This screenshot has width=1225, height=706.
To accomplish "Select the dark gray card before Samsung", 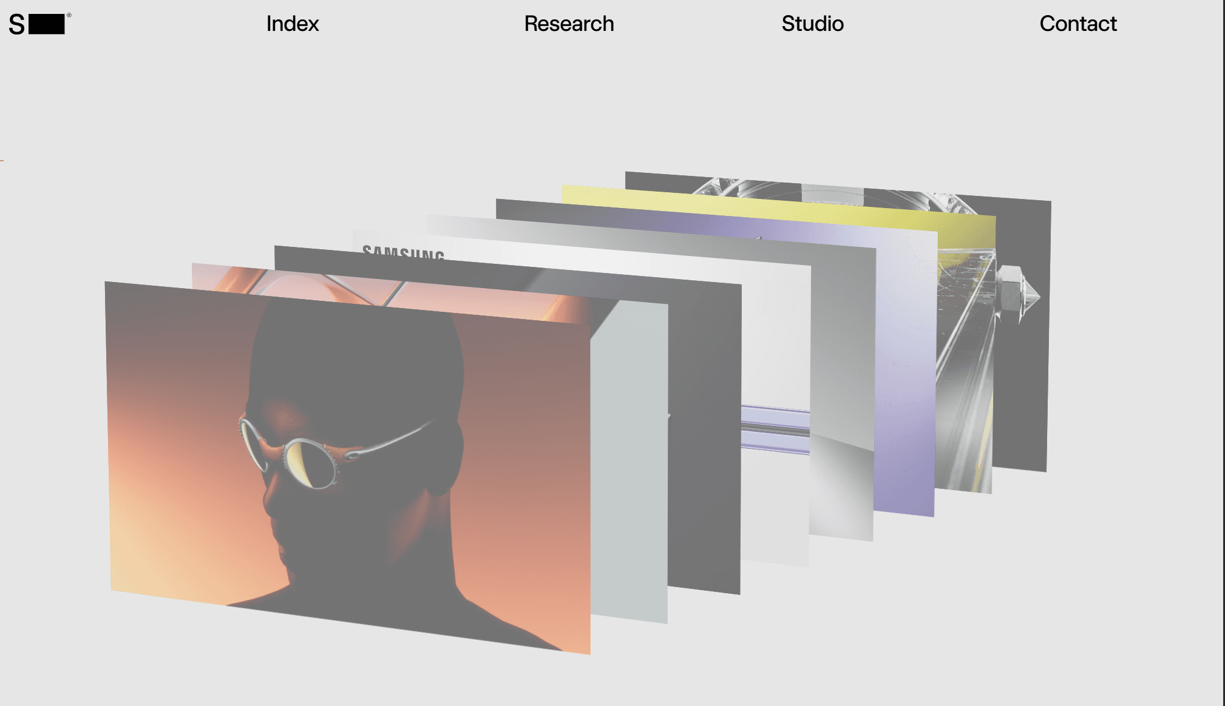I will (x=704, y=437).
